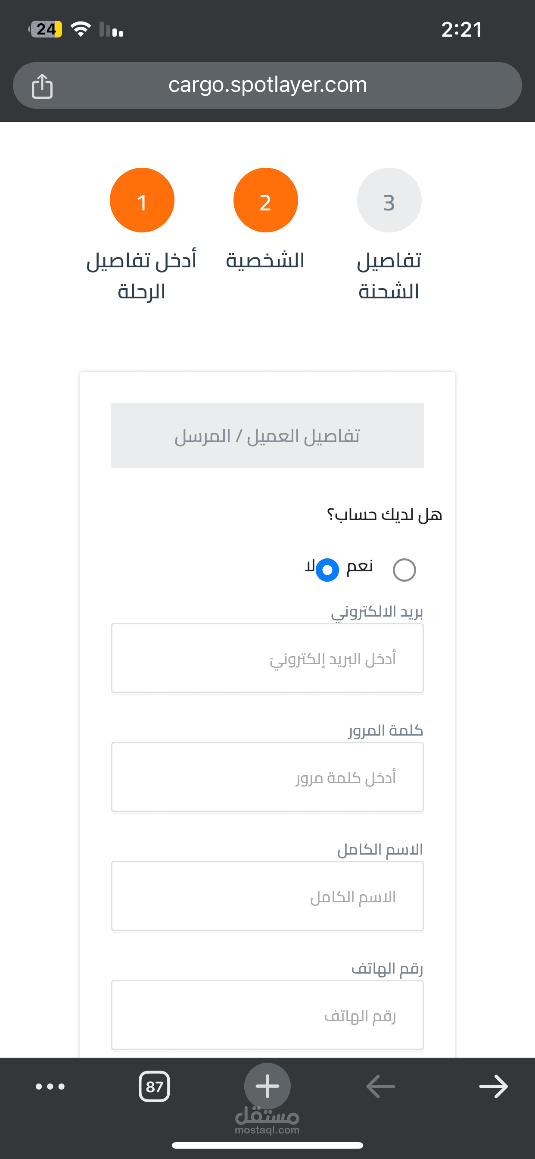Image resolution: width=535 pixels, height=1159 pixels.
Task: Open a new tab with plus button
Action: click(x=267, y=1086)
